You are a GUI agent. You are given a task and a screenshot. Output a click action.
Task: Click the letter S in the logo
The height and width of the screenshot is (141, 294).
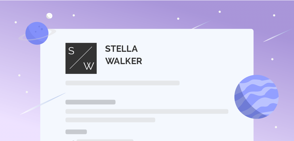[71, 51]
